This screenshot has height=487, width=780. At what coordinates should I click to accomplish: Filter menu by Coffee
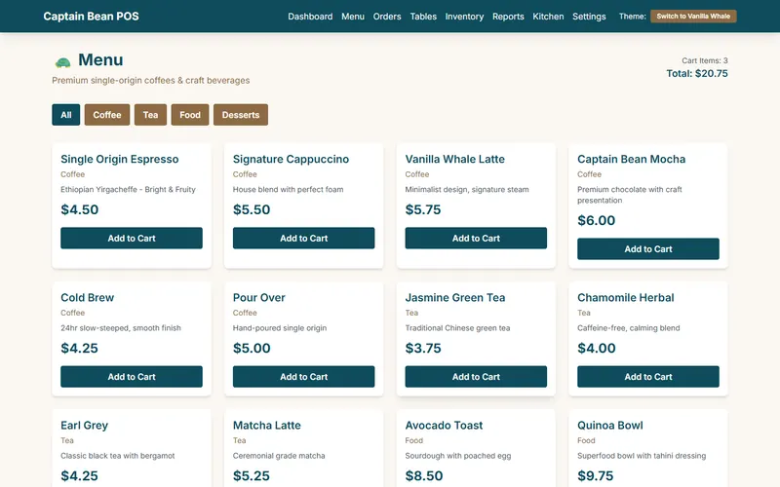(107, 115)
